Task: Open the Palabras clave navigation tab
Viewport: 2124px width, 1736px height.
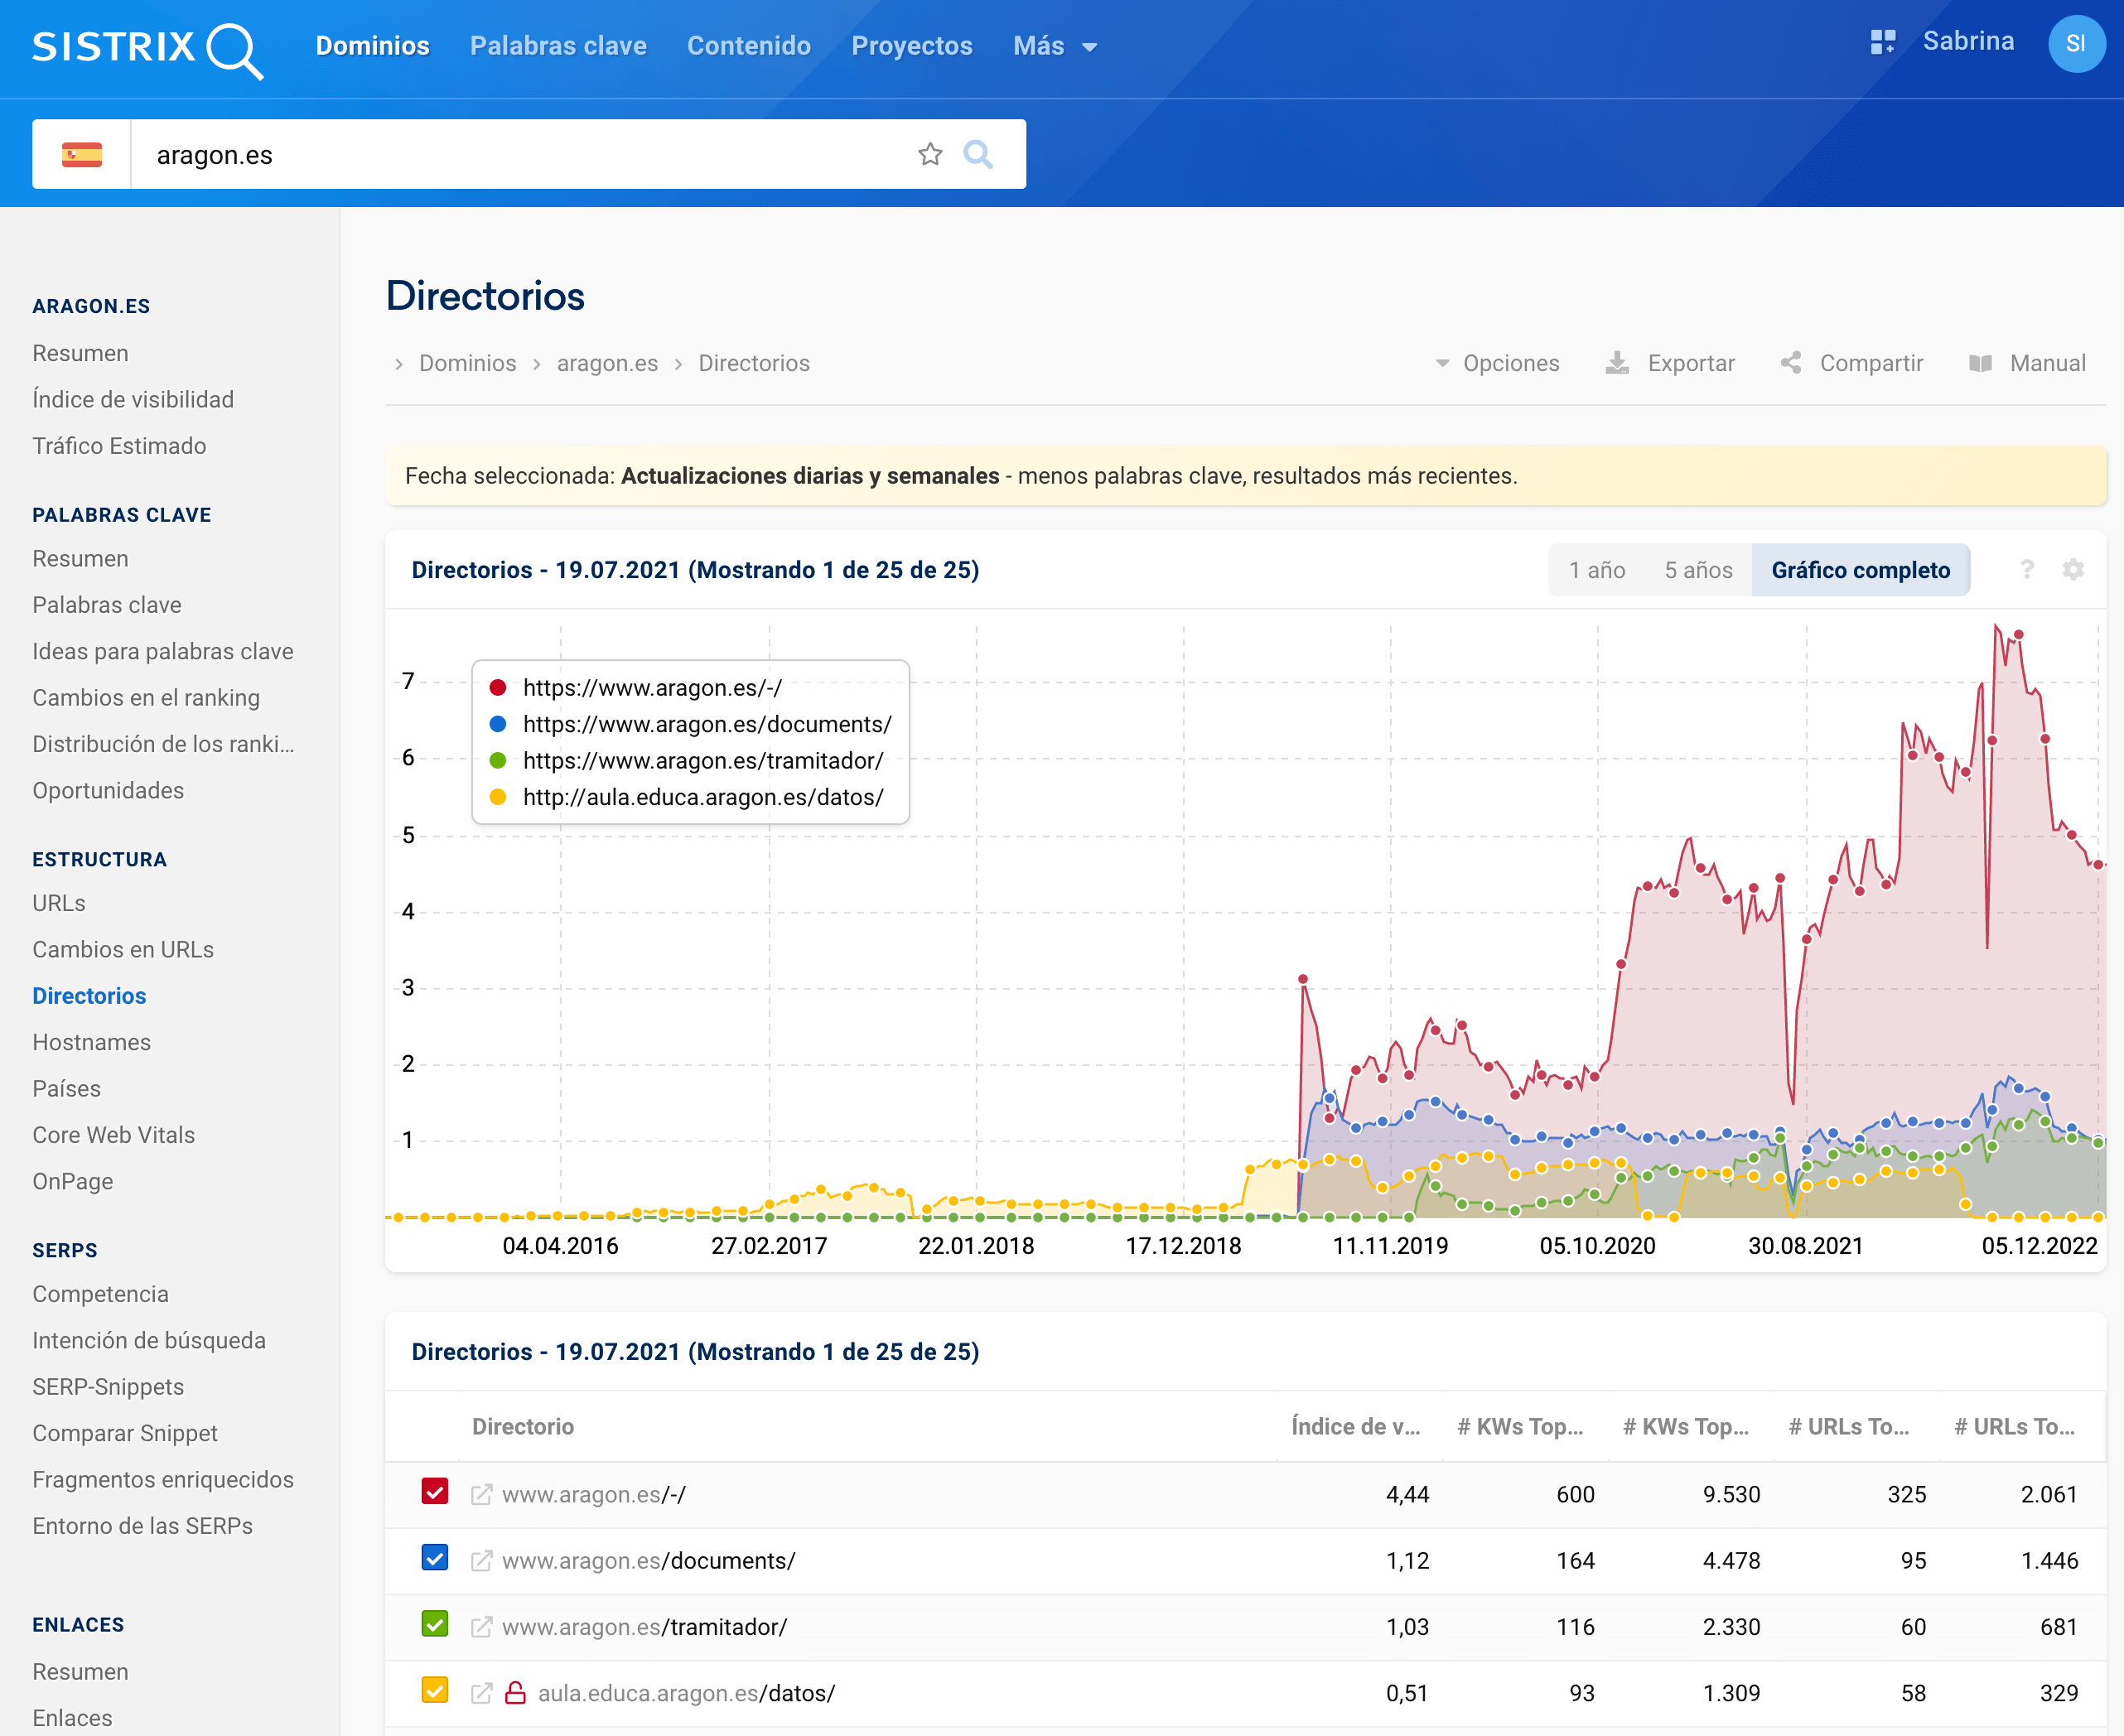Action: (x=558, y=46)
